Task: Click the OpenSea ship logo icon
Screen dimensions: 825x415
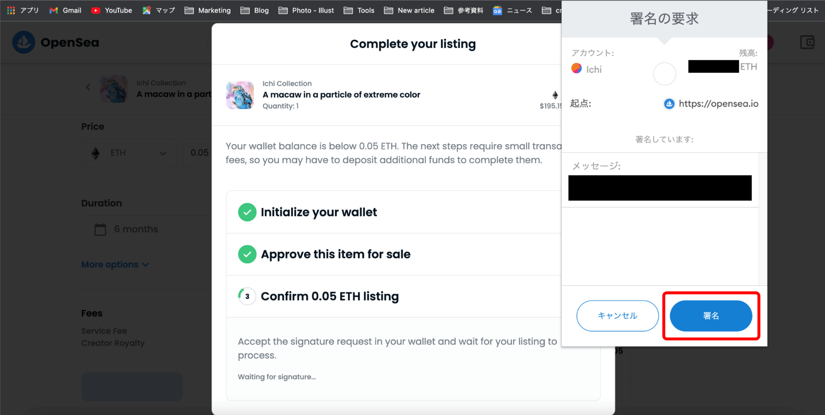Action: [24, 42]
